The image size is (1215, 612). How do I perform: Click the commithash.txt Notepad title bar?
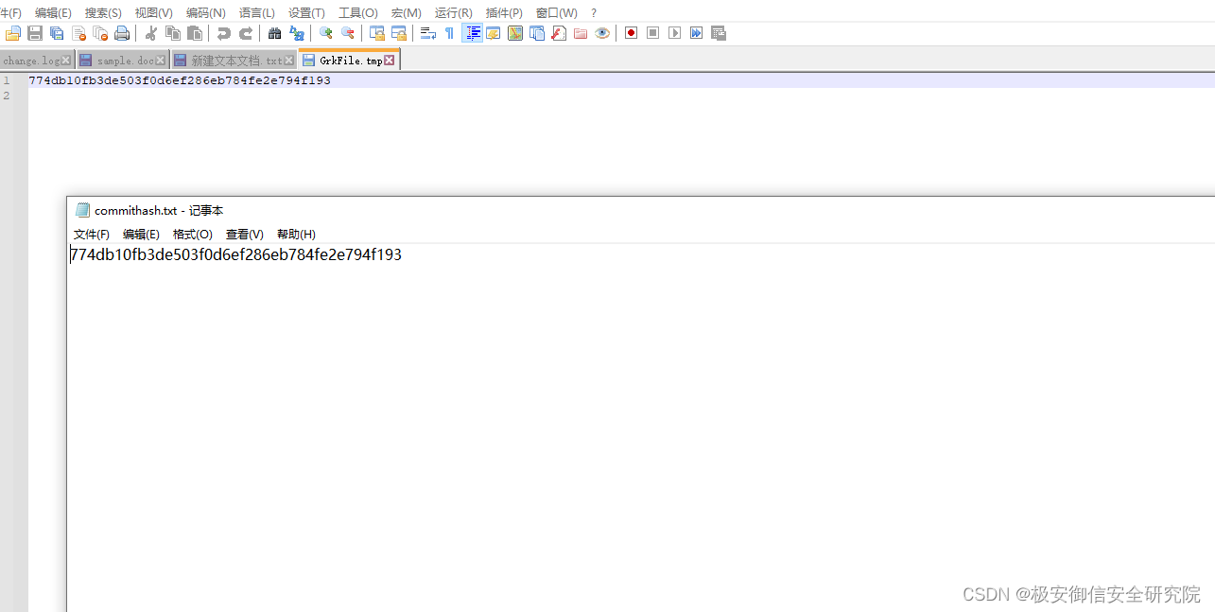(641, 210)
